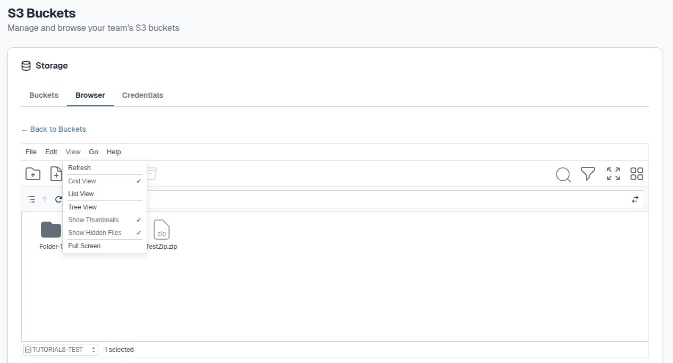Viewport: 673px width, 363px height.
Task: Open the search magnifier tool
Action: pyautogui.click(x=563, y=174)
